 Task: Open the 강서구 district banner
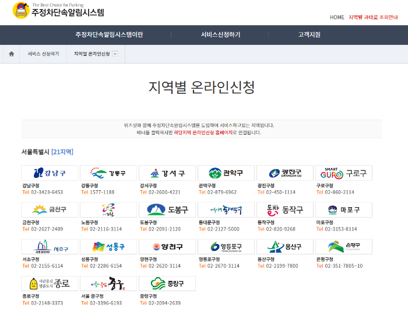(x=167, y=173)
